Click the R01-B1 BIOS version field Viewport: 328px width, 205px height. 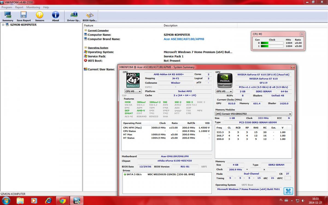point(185,166)
